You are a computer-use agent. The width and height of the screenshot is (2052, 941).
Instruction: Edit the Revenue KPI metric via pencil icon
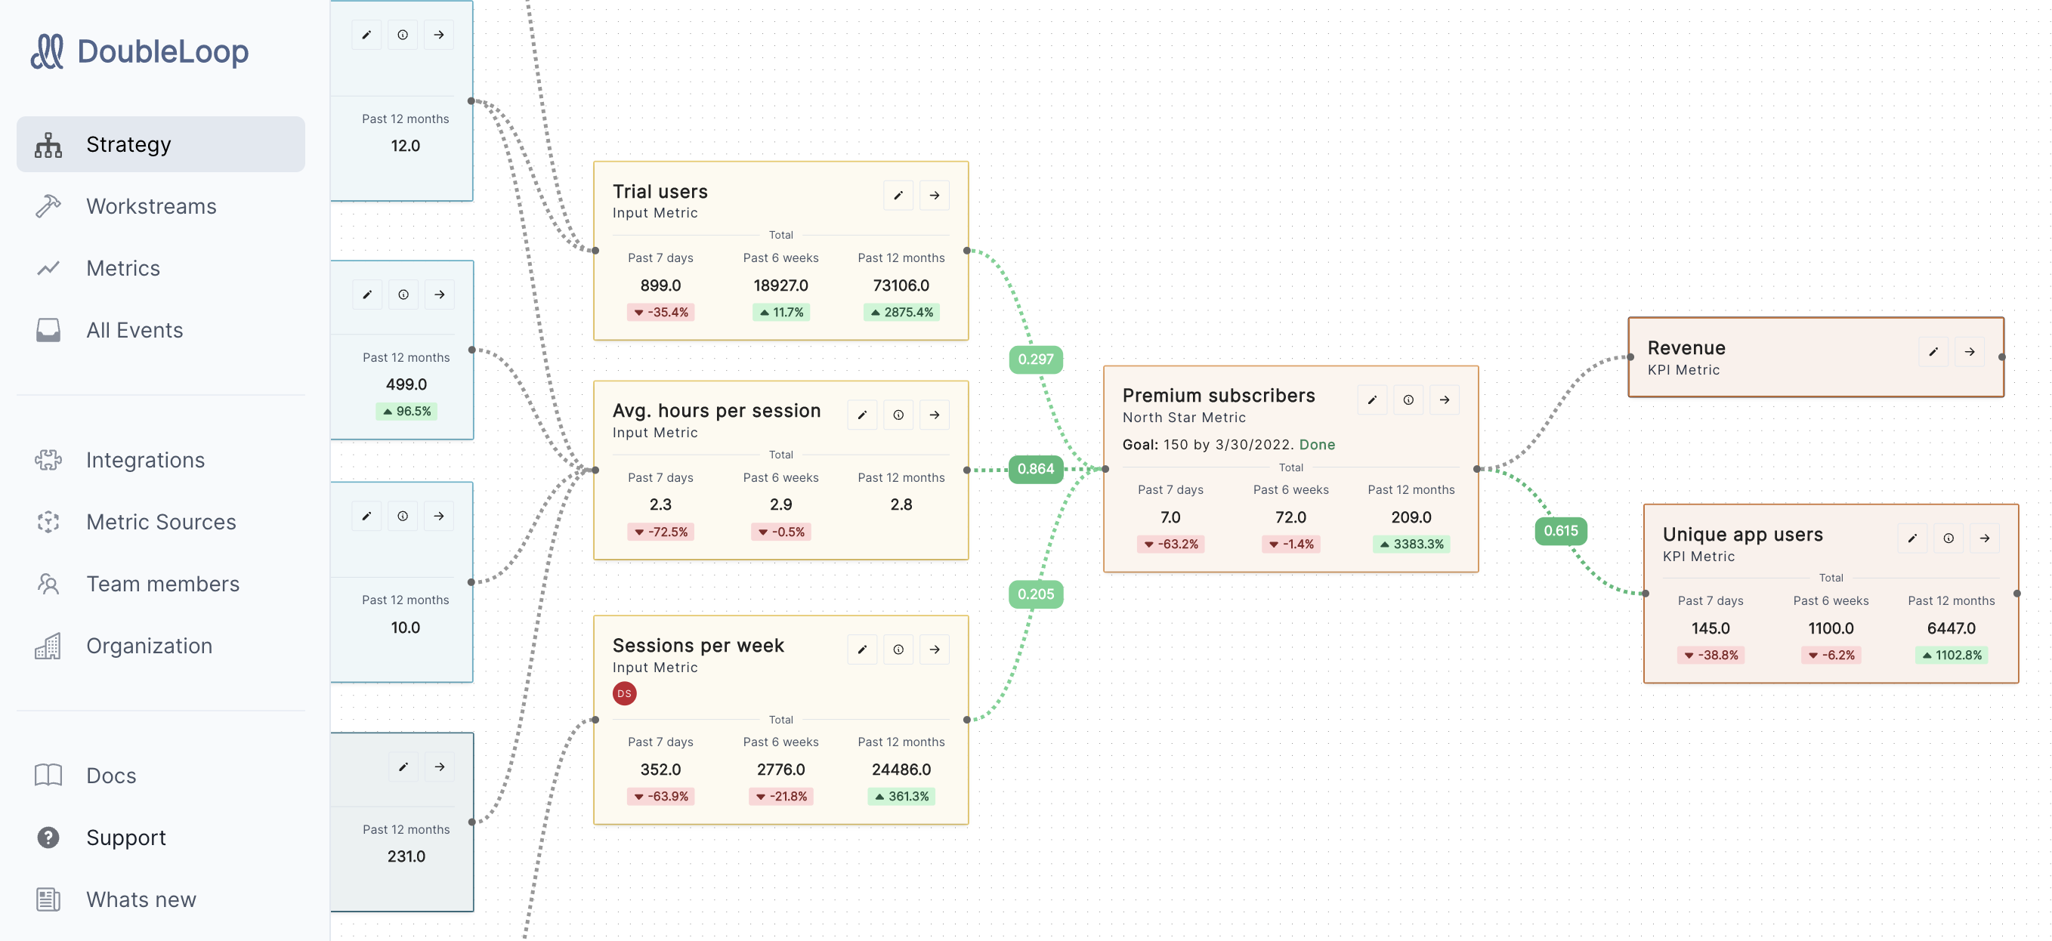(x=1933, y=351)
